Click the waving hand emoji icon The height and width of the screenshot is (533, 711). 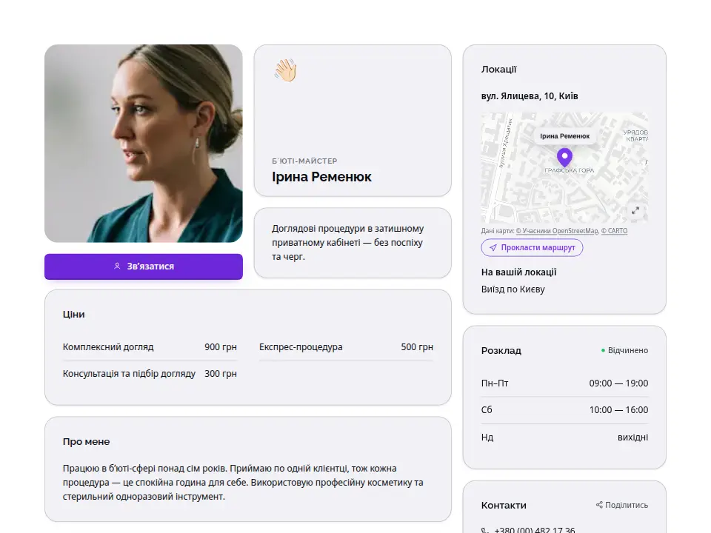(x=285, y=70)
